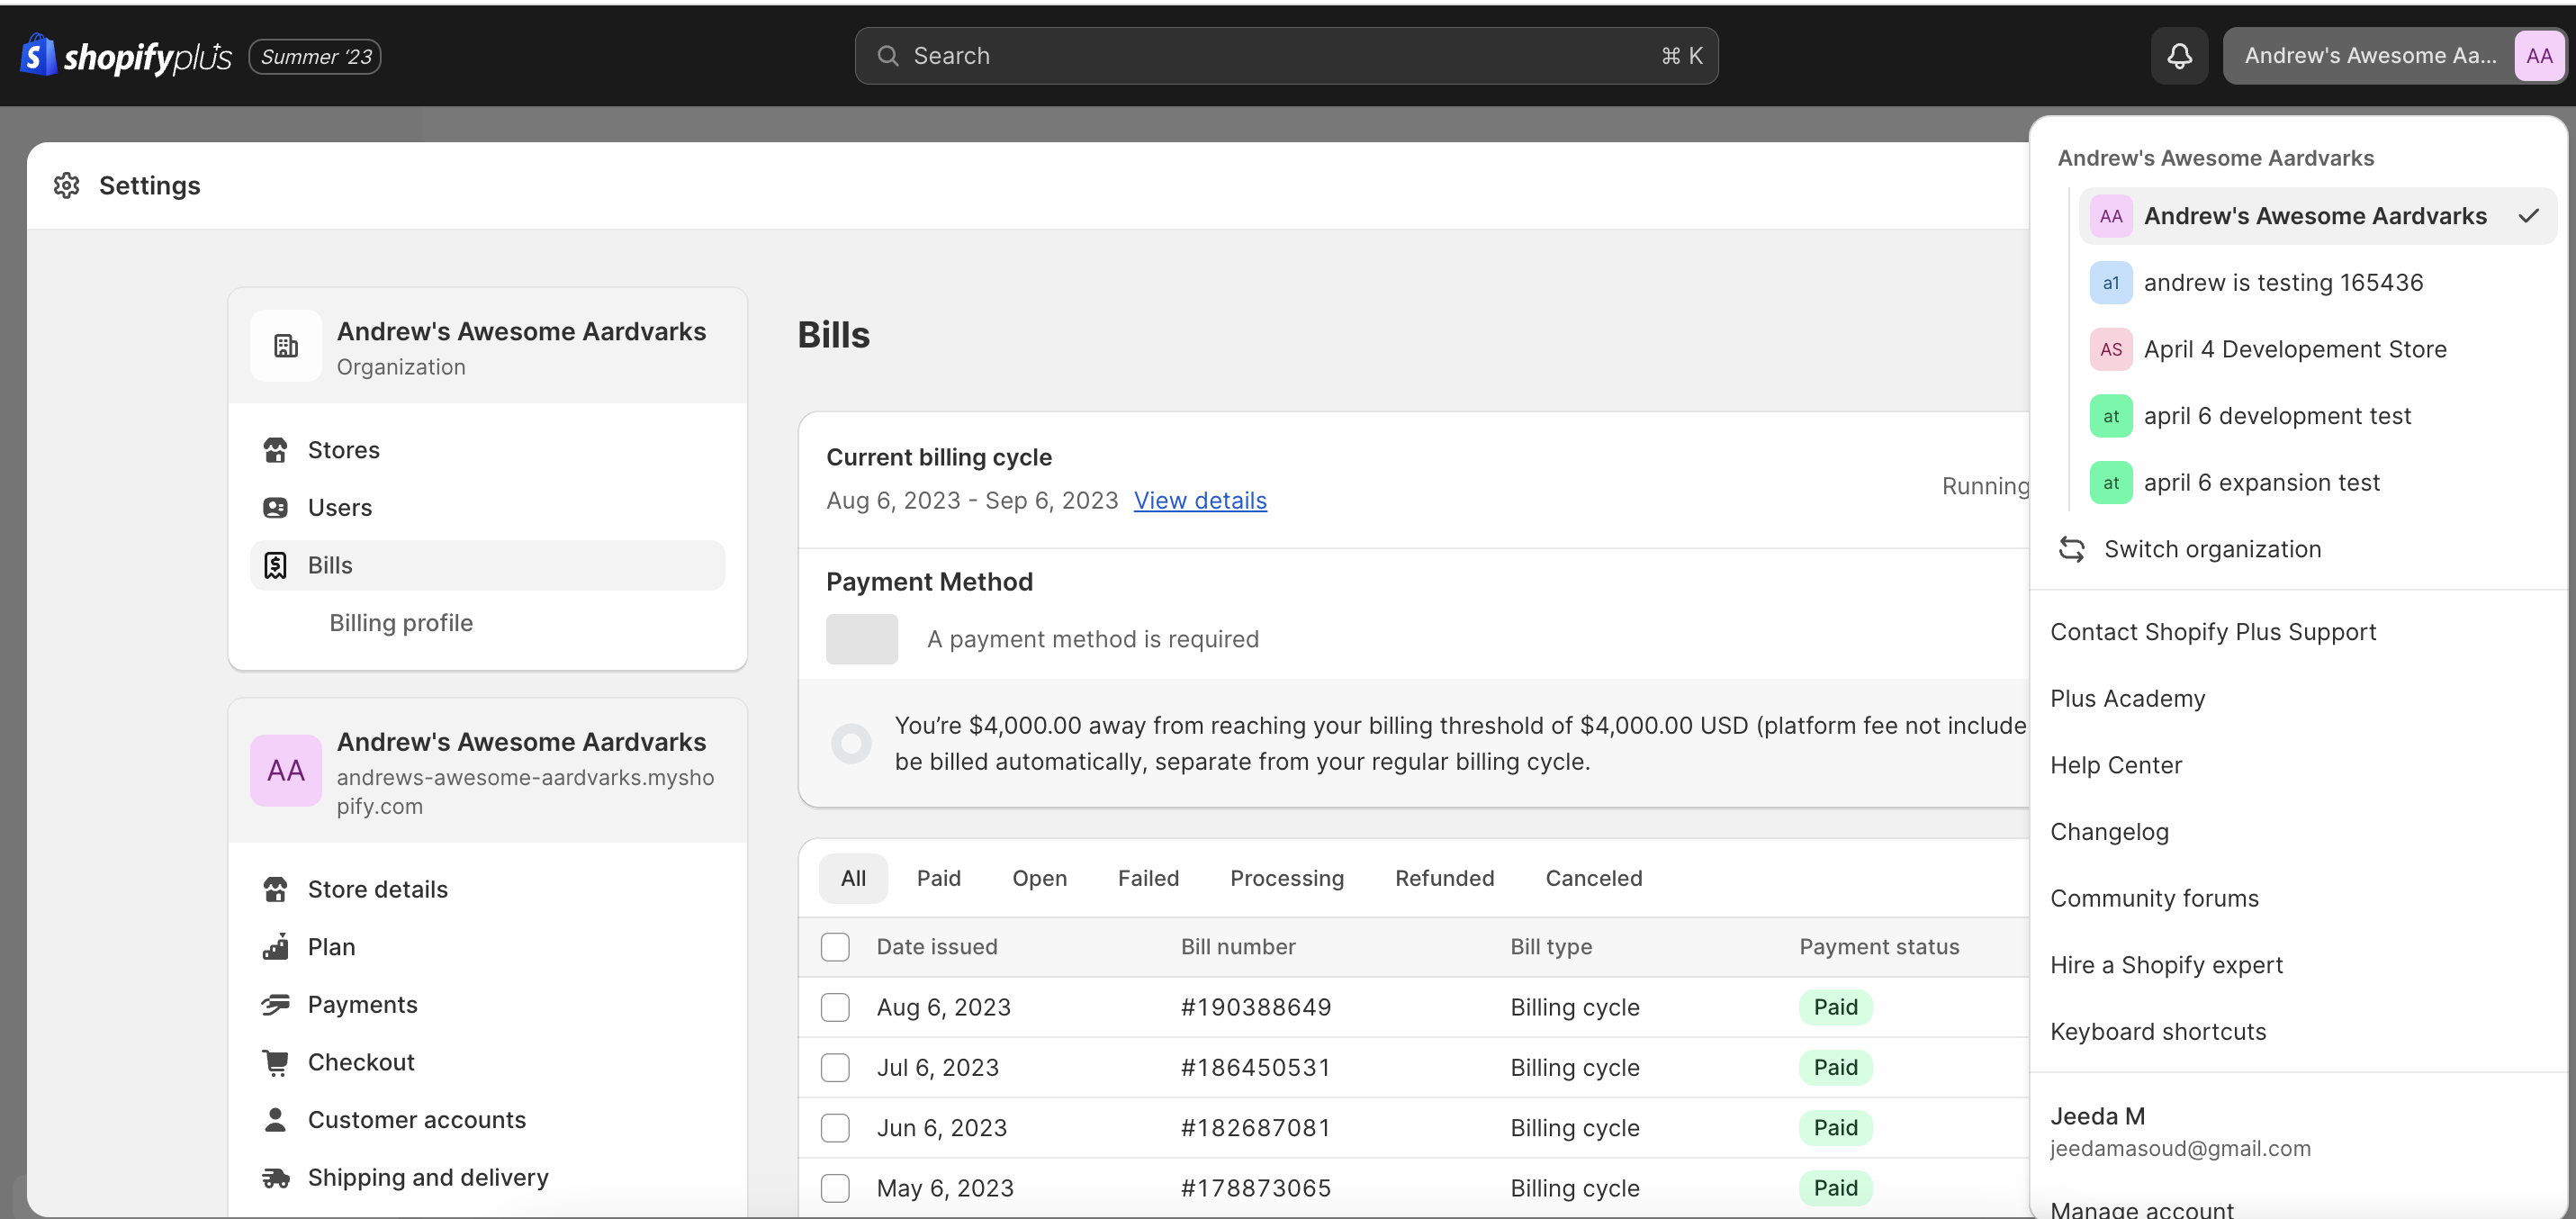Select the Paid tab
Image resolution: width=2576 pixels, height=1219 pixels.
tap(938, 878)
